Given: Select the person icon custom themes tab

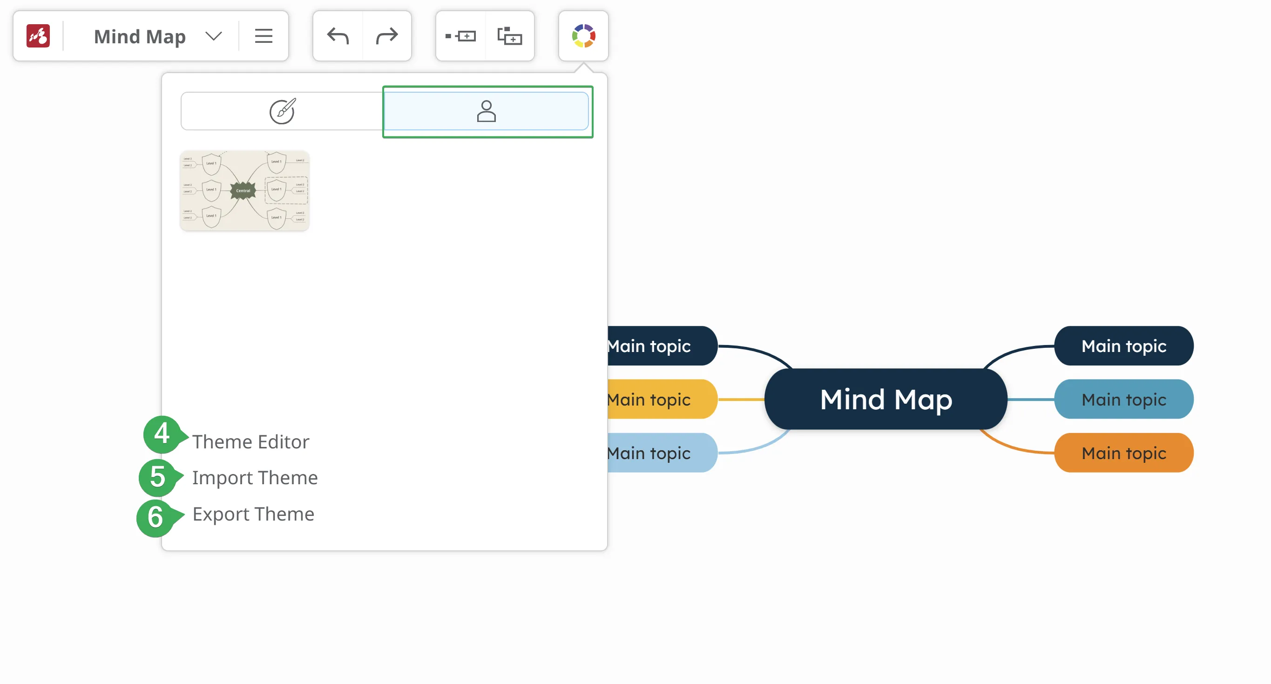Looking at the screenshot, I should coord(486,111).
